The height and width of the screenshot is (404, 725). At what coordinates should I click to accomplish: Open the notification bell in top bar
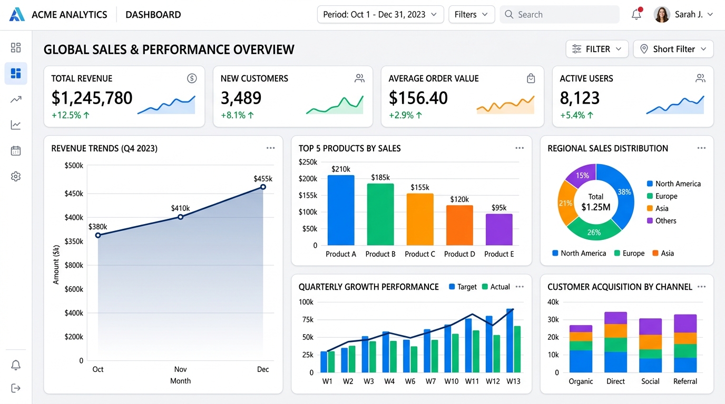coord(636,14)
